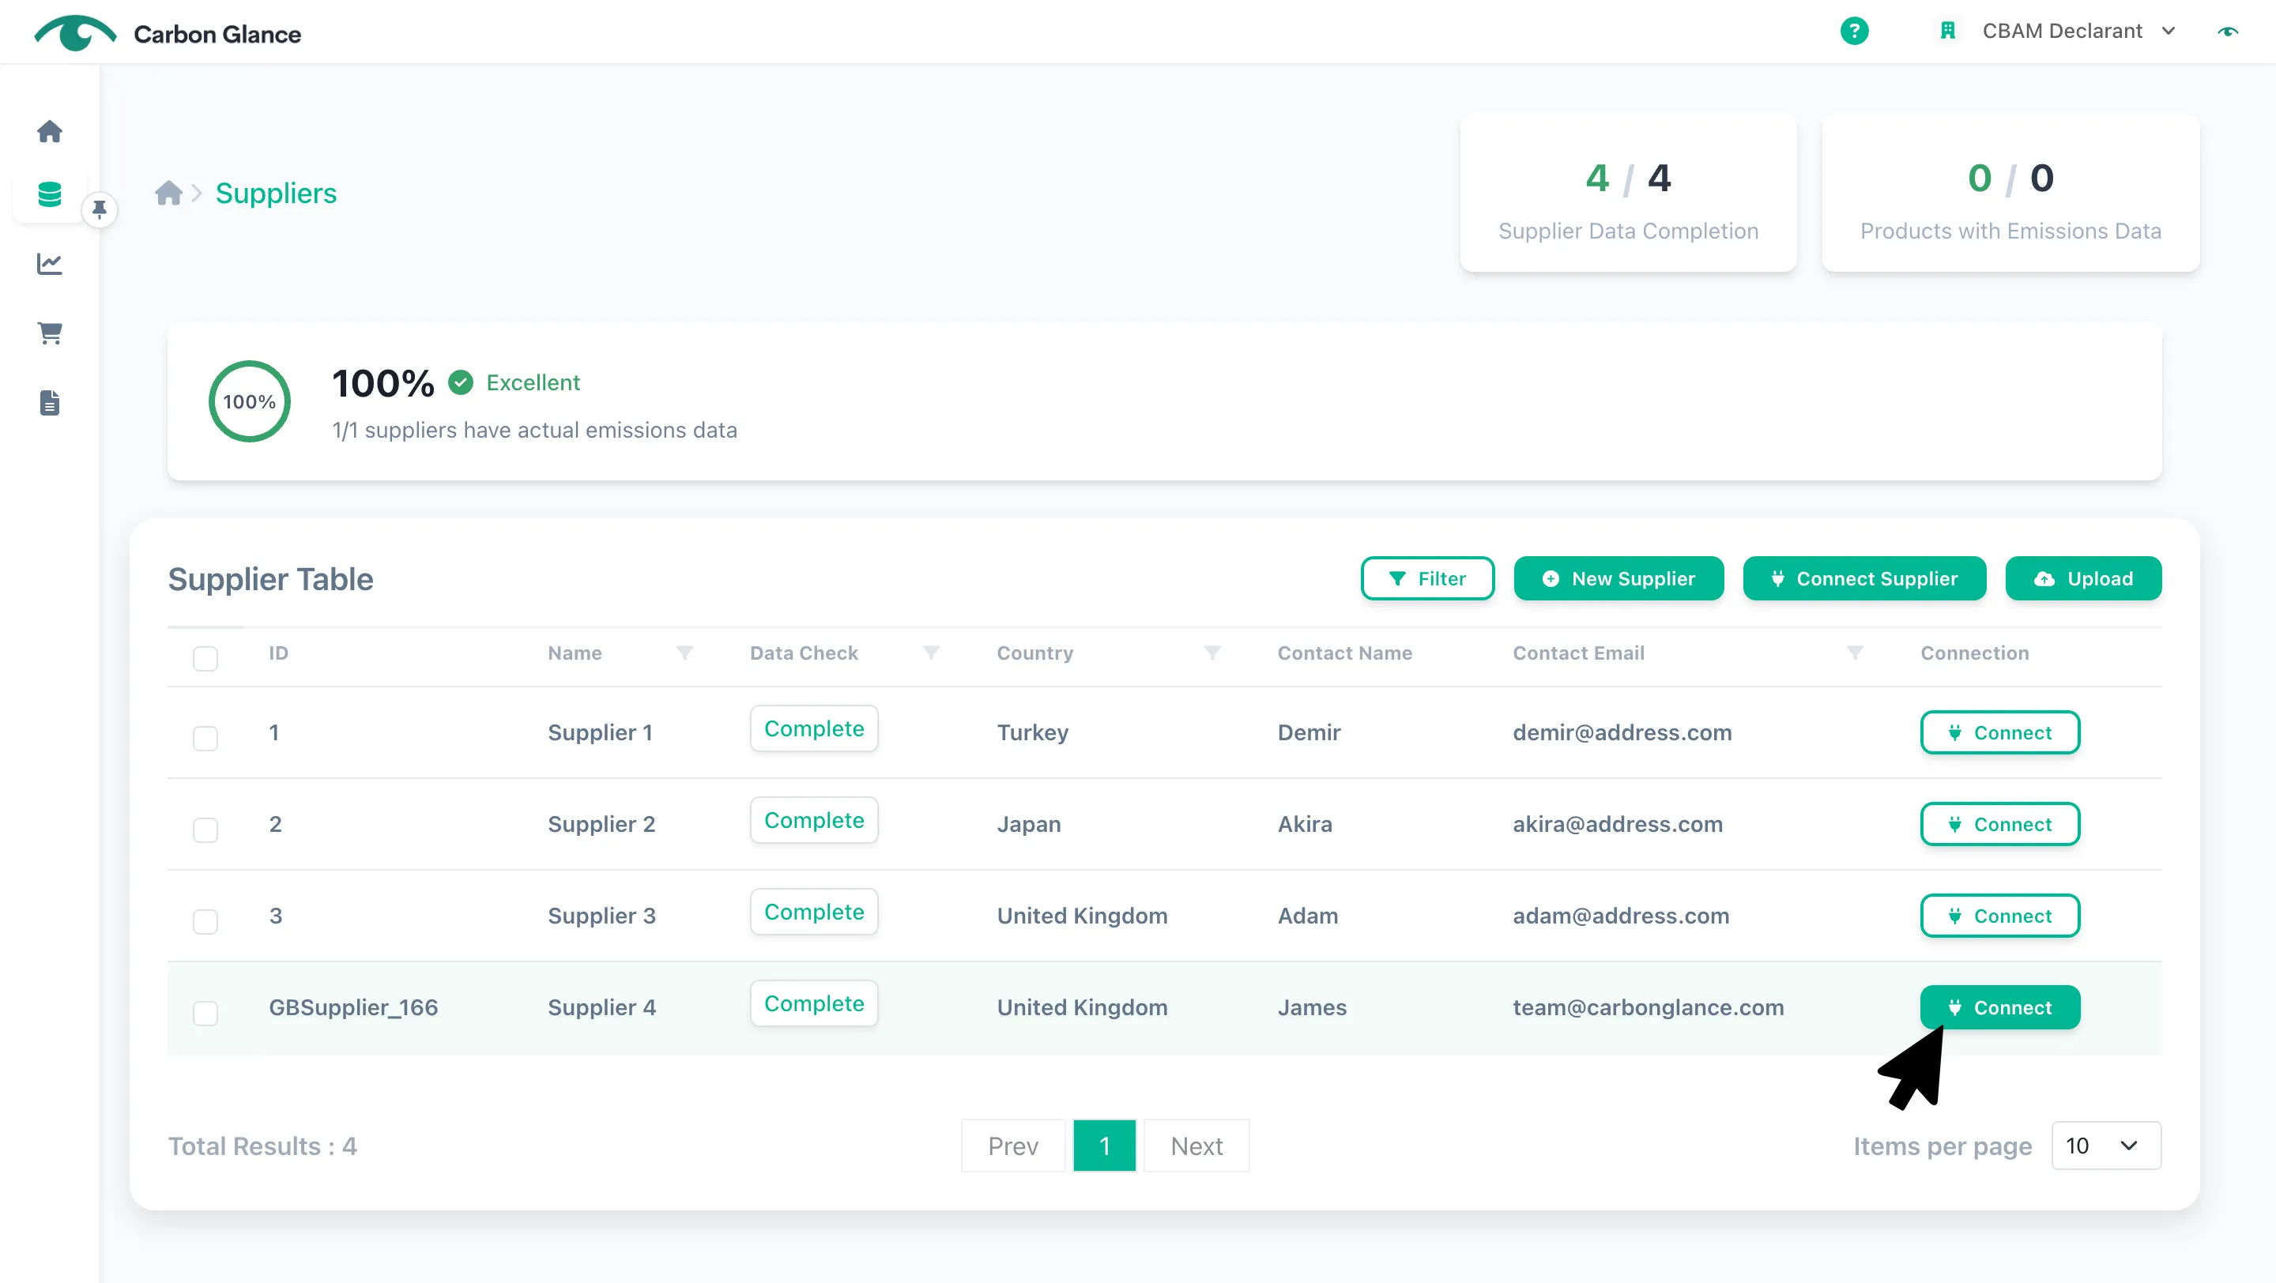The width and height of the screenshot is (2276, 1283).
Task: Click the ID column header
Action: click(278, 653)
